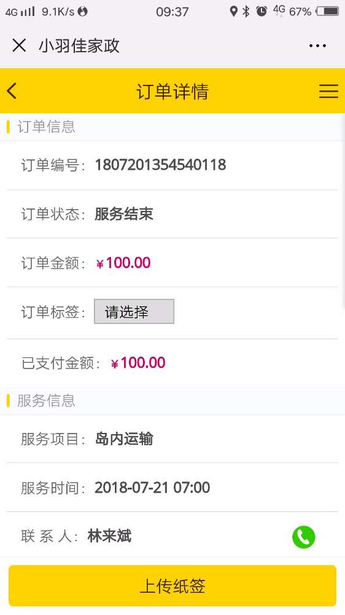Tap the Bluetooth icon in status bar
Viewport: 345px width, 615px height.
coord(246,11)
